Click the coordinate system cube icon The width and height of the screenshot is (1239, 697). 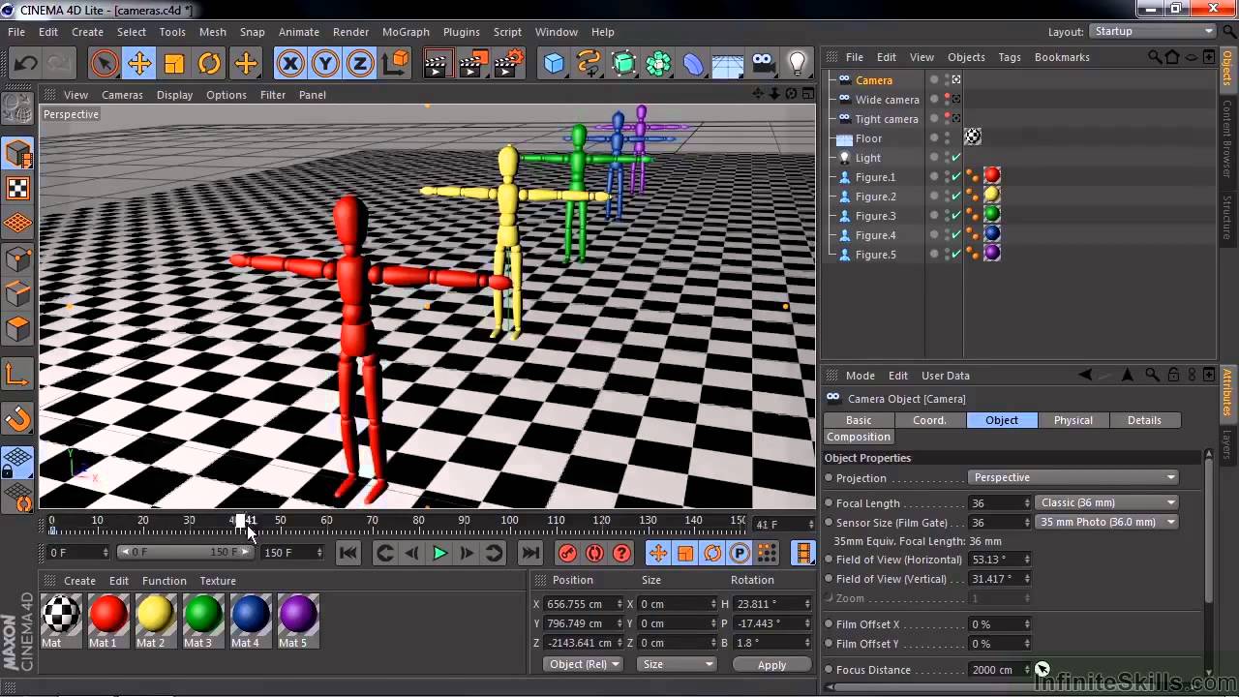[x=396, y=65]
